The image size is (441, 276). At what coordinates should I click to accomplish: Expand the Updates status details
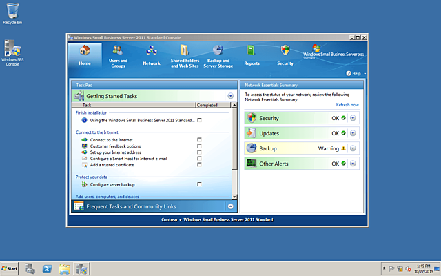[353, 133]
